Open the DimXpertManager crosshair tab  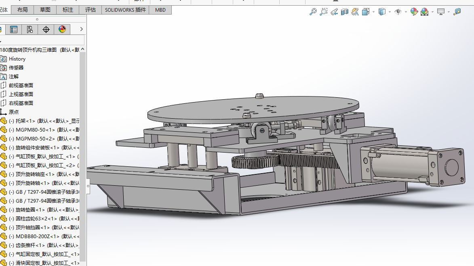(x=46, y=29)
